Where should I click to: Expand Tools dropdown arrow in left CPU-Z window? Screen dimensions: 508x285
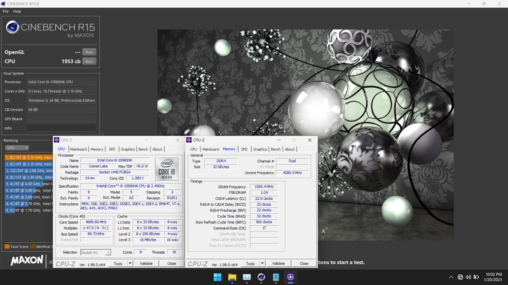pos(130,263)
